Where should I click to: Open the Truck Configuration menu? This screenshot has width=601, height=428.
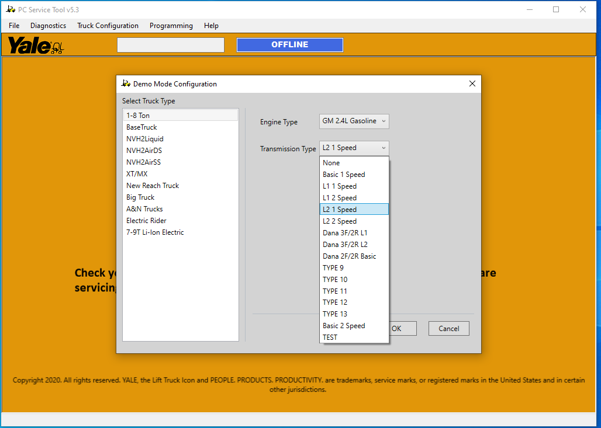[108, 26]
